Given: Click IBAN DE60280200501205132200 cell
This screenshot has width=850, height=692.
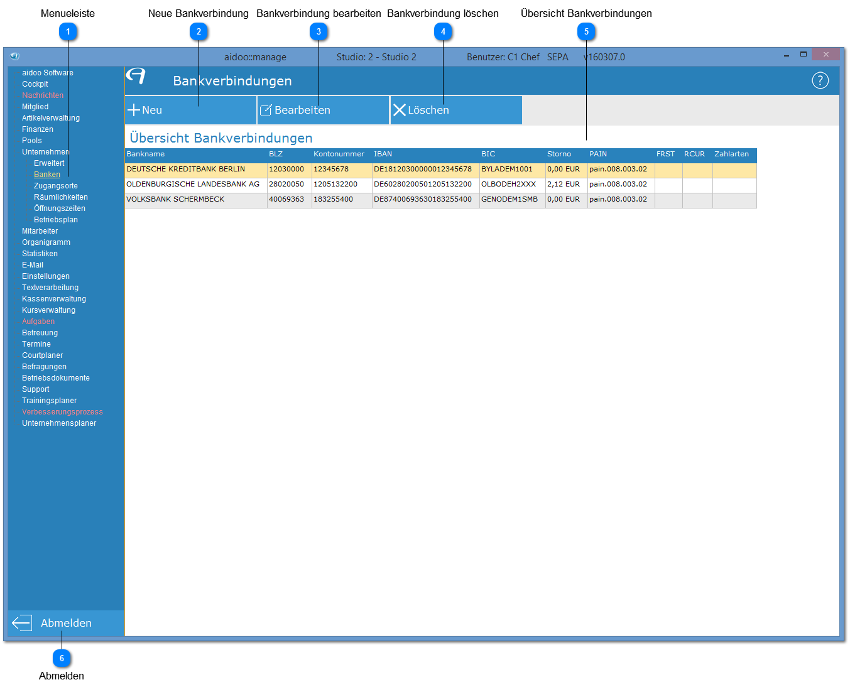Looking at the screenshot, I should (x=426, y=185).
